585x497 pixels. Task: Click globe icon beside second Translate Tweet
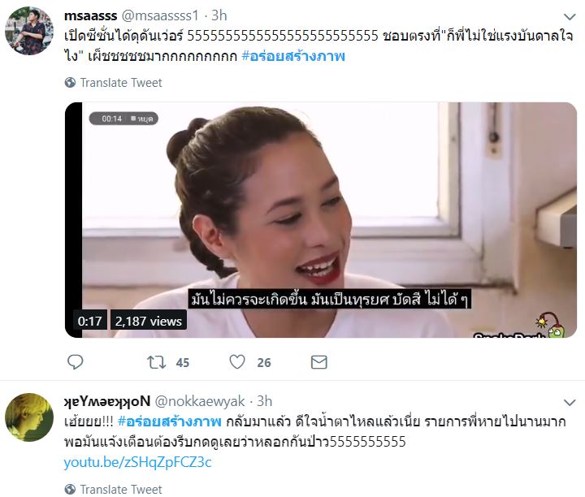(70, 489)
